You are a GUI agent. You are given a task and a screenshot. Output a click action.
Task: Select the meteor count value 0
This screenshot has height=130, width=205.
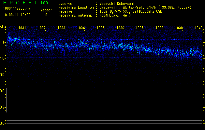(x=46, y=15)
